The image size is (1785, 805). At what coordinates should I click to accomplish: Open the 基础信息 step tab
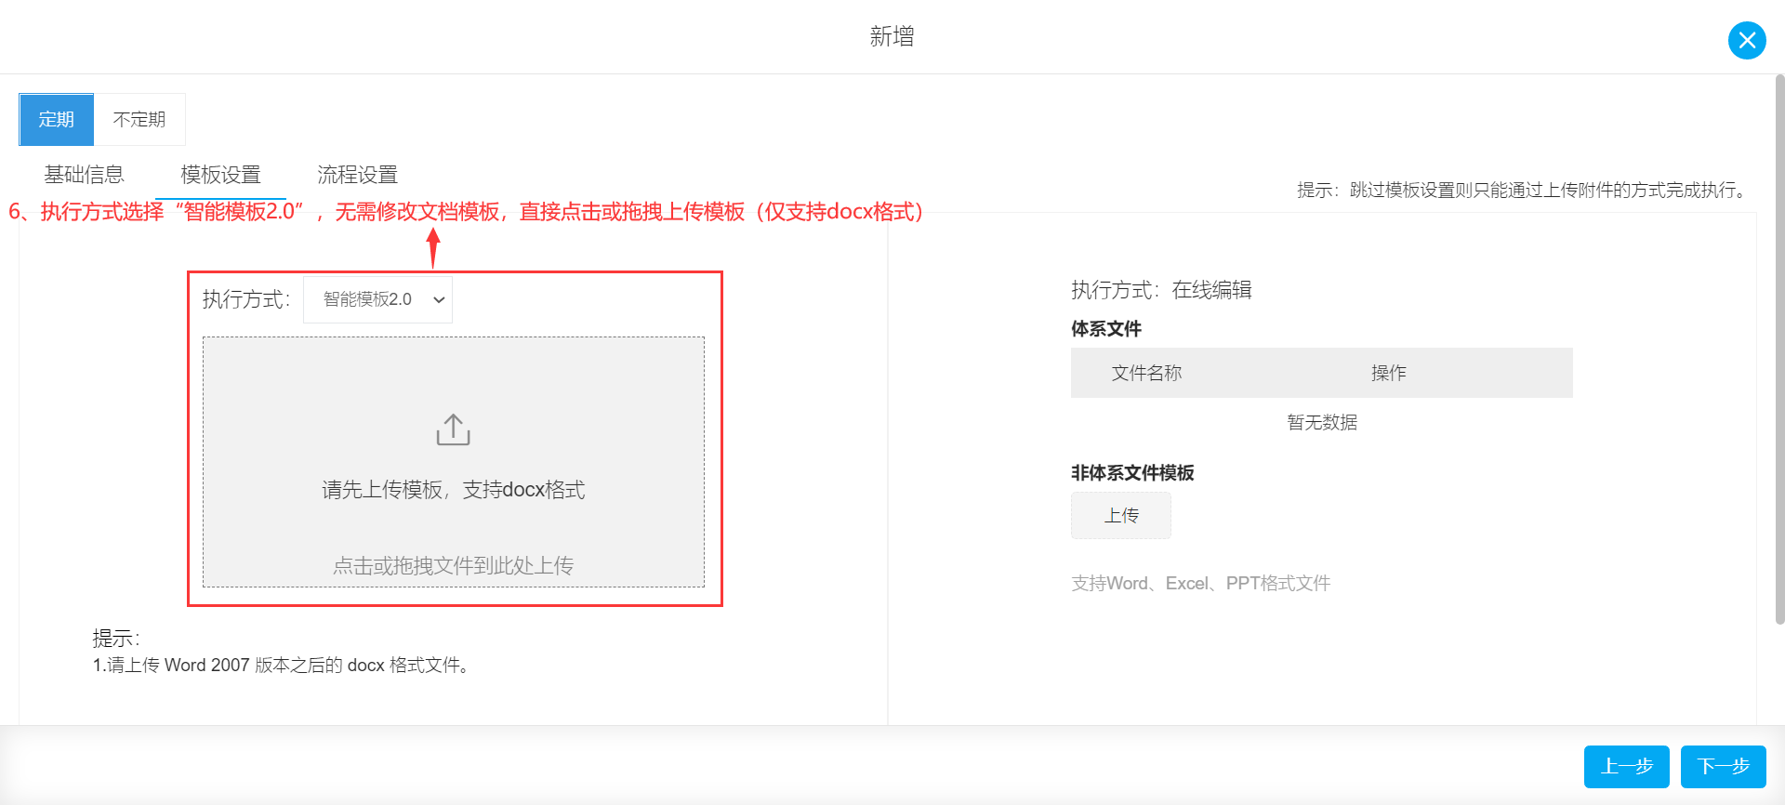click(x=84, y=175)
